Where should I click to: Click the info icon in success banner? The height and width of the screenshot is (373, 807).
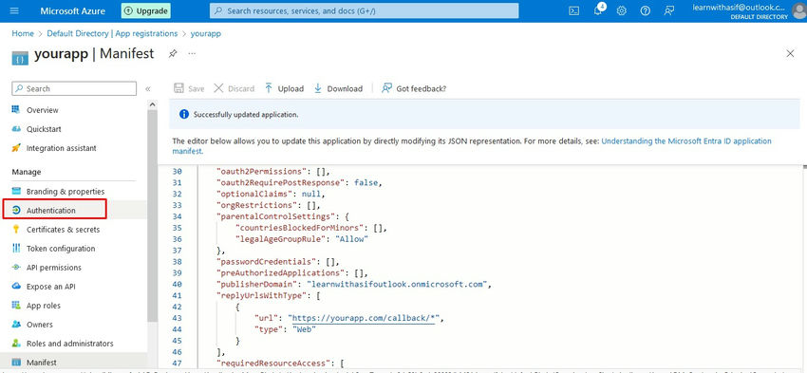click(184, 114)
